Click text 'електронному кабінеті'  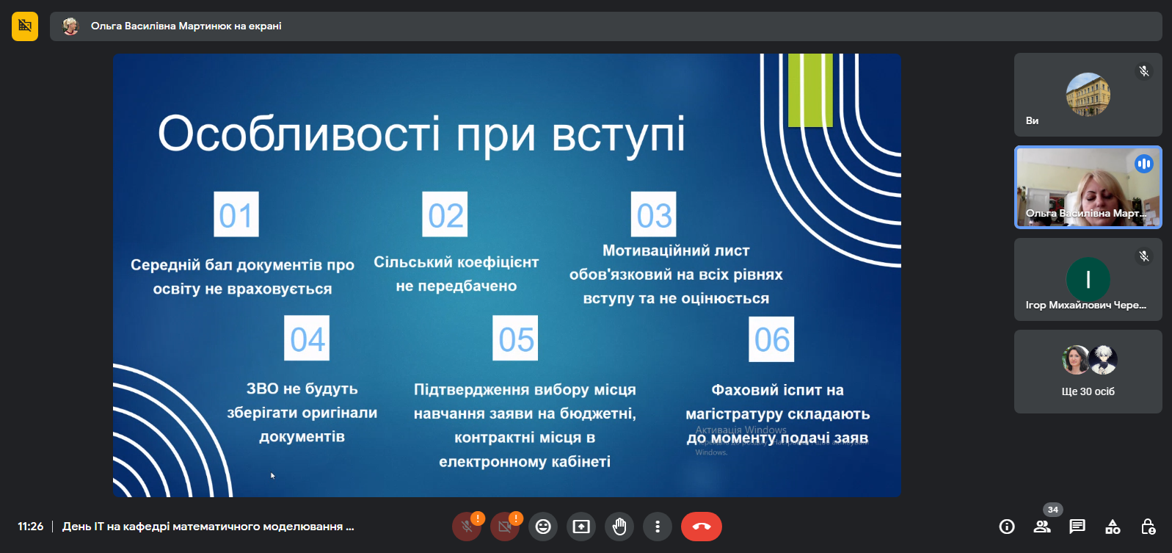[x=525, y=461]
